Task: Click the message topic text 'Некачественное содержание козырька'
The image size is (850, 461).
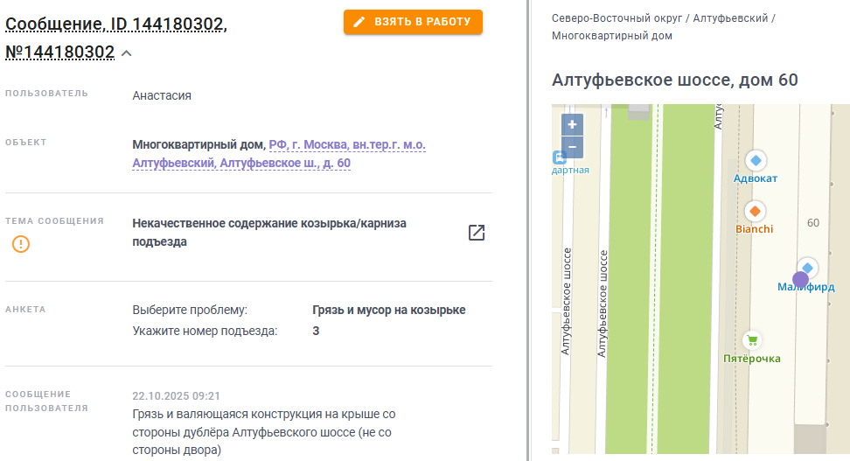Action: coord(268,232)
